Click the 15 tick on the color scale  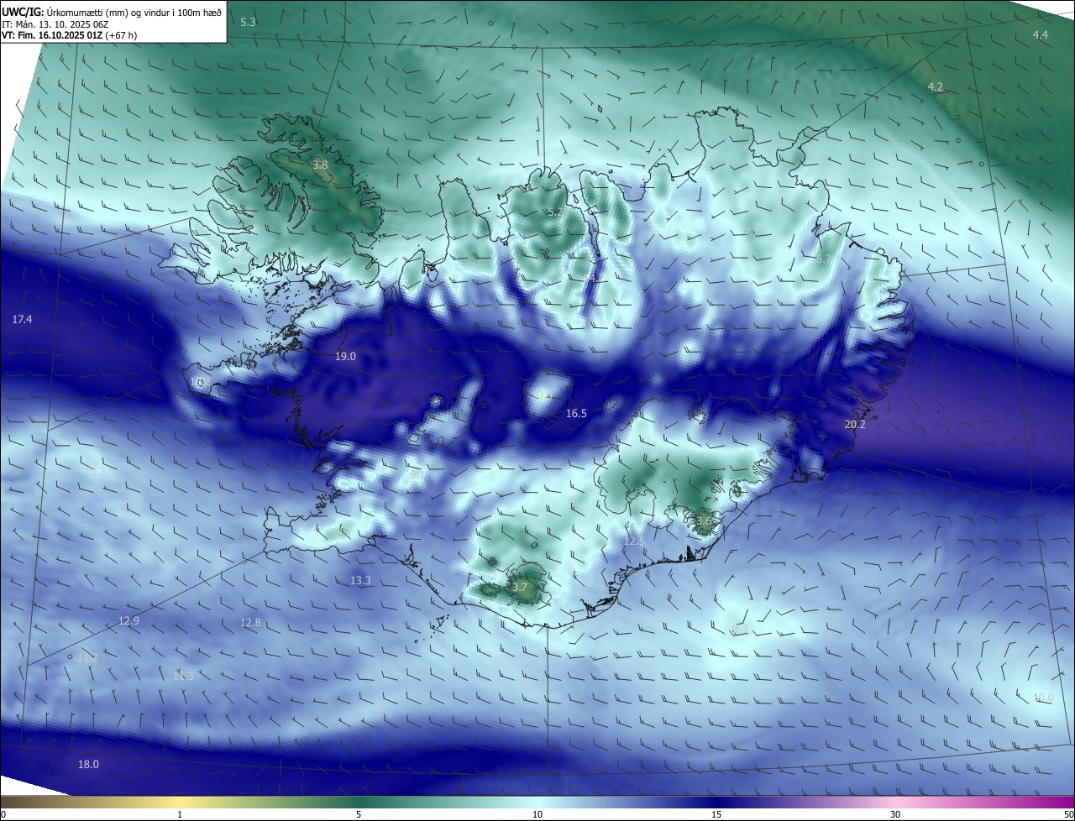click(x=716, y=815)
